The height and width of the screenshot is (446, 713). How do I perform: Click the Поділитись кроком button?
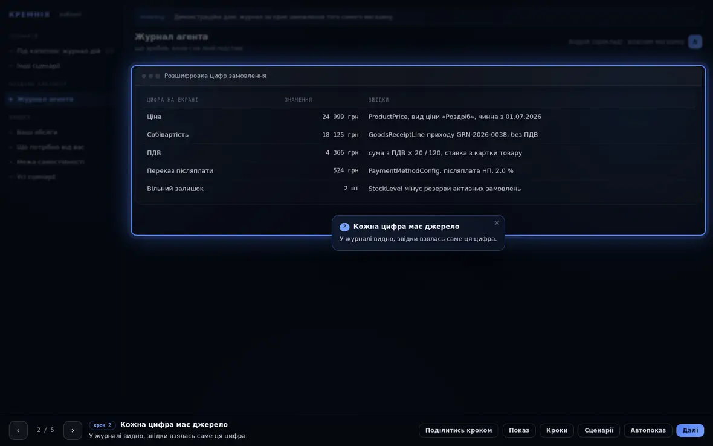[459, 430]
